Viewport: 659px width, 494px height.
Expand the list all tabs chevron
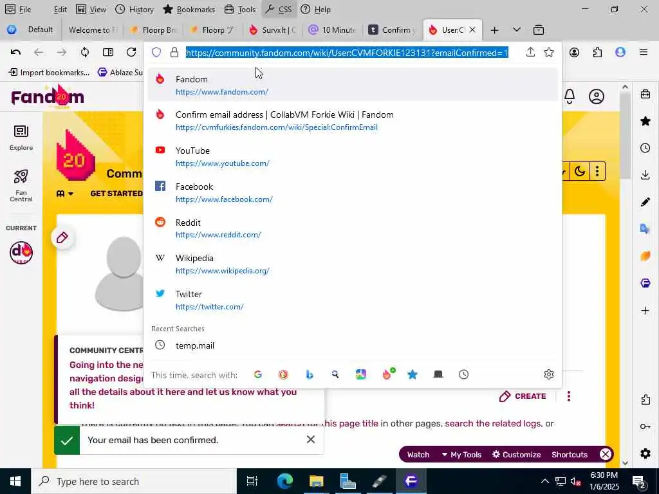click(x=517, y=30)
